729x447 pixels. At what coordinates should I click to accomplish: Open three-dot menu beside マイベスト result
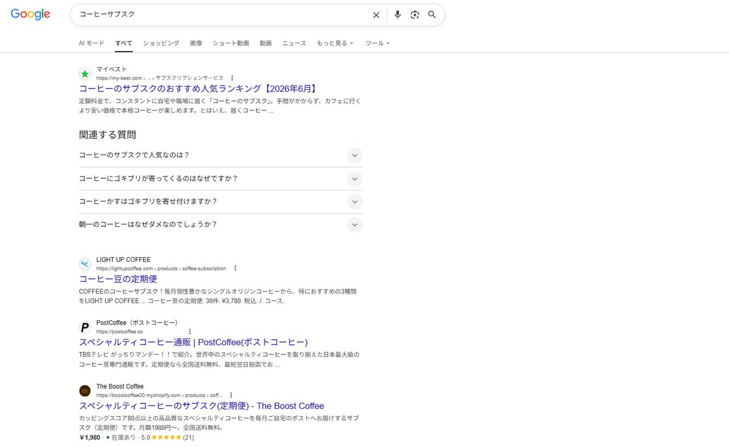point(232,78)
